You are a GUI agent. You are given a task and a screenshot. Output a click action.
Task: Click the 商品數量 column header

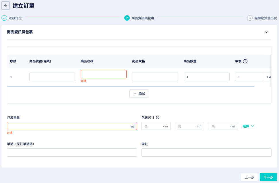[x=190, y=61]
